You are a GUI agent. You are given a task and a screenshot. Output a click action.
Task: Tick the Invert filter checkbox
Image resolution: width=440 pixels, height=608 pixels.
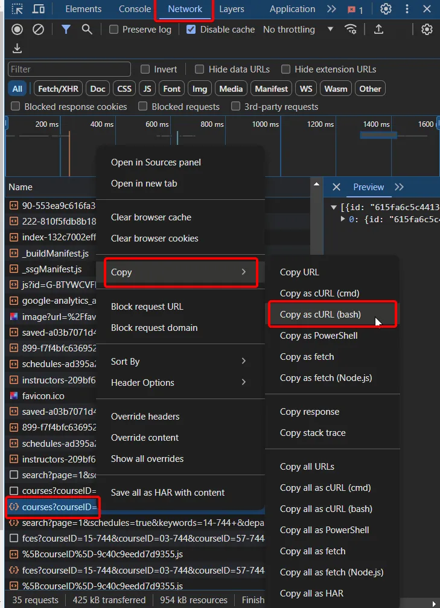[x=145, y=69]
